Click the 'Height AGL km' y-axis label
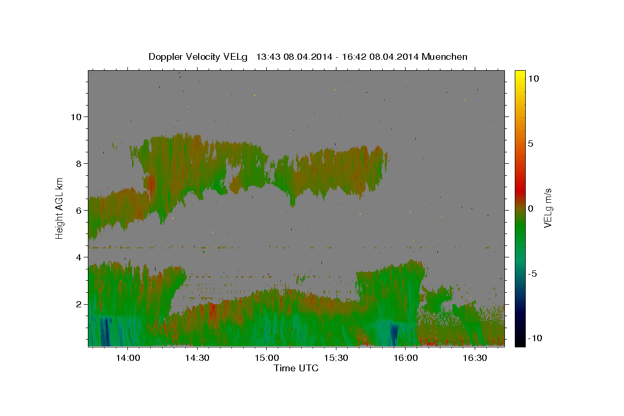Screen dimensions: 624x416 pos(60,208)
